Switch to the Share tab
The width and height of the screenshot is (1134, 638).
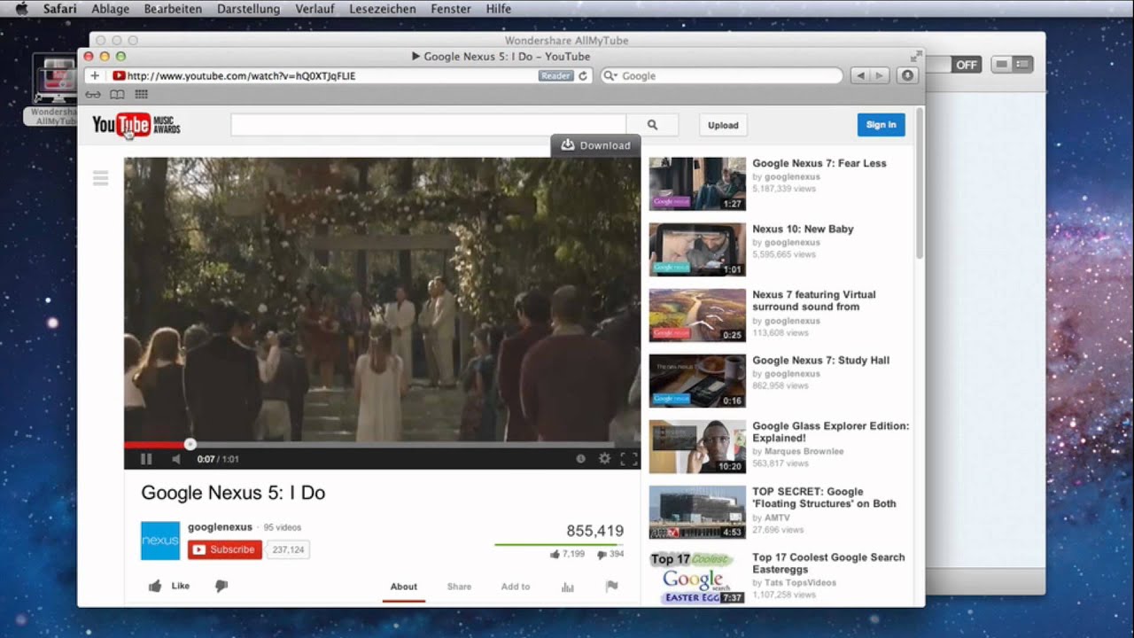pos(459,587)
